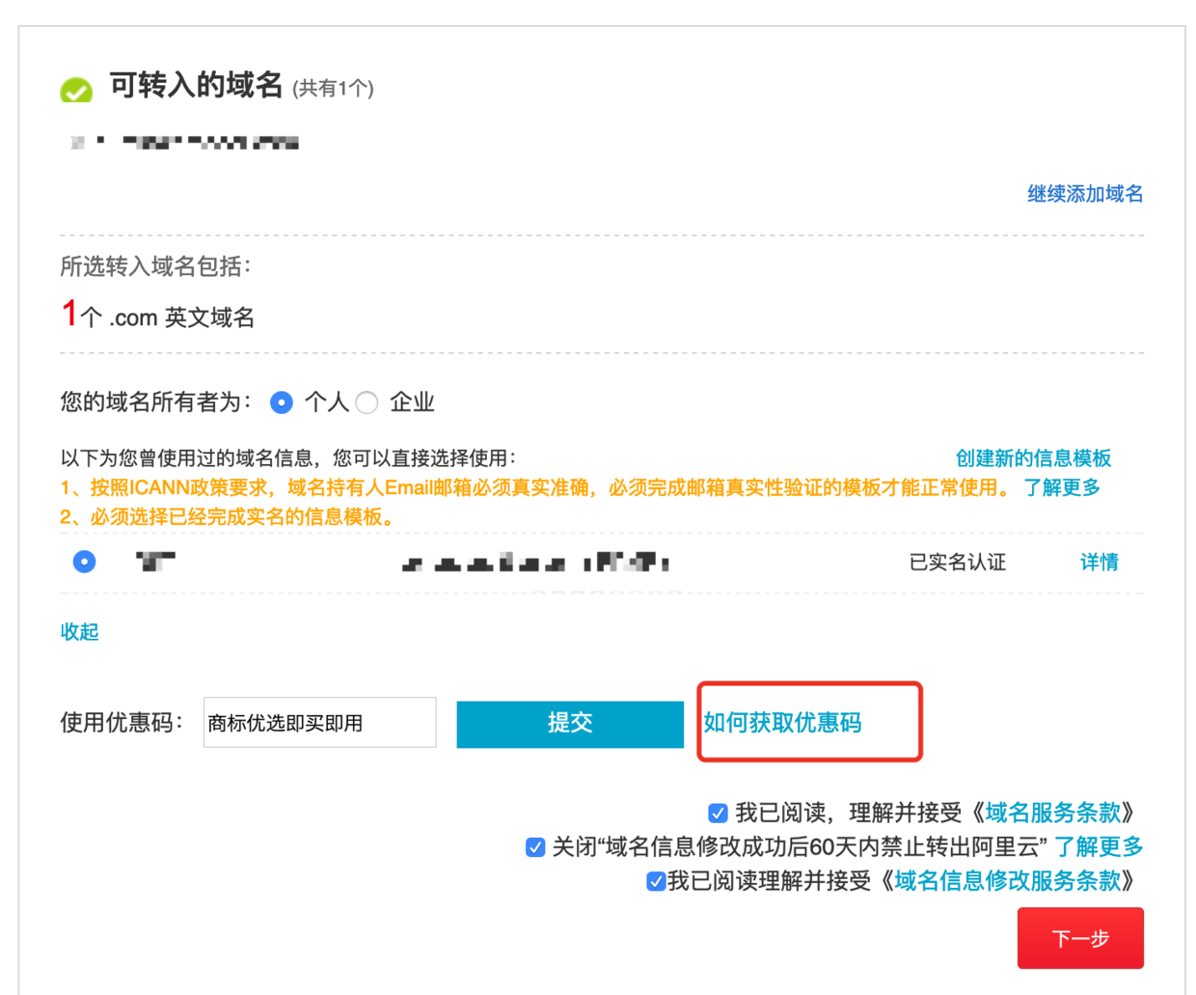This screenshot has width=1196, height=995.
Task: Focus the 使用优惠码 input field
Action: click(320, 722)
